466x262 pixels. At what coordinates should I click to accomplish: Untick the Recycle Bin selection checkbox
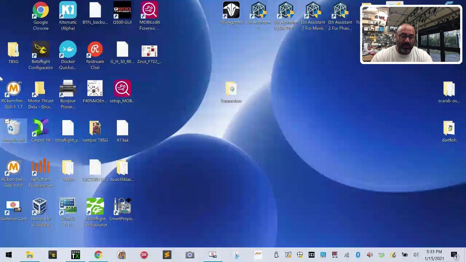click(7, 122)
